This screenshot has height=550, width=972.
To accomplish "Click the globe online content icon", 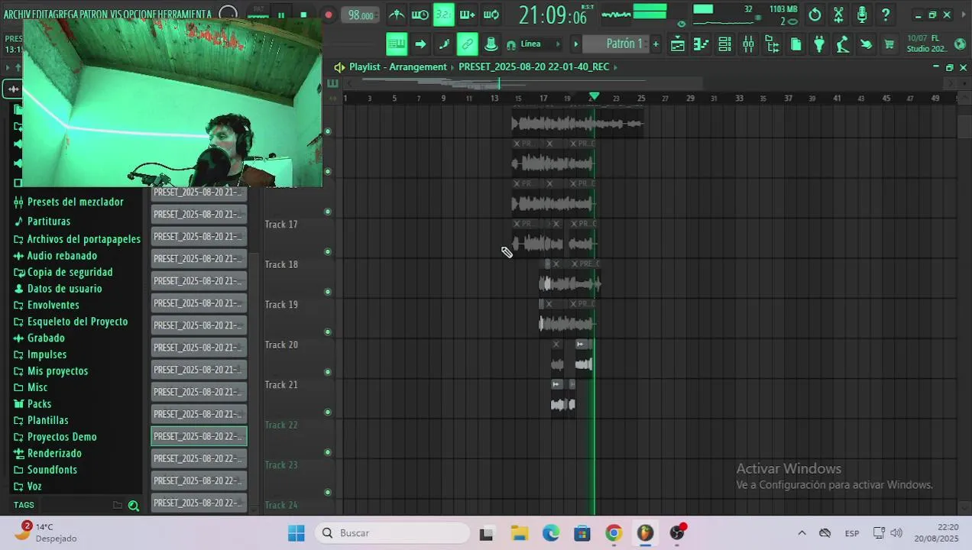I will coord(960,44).
